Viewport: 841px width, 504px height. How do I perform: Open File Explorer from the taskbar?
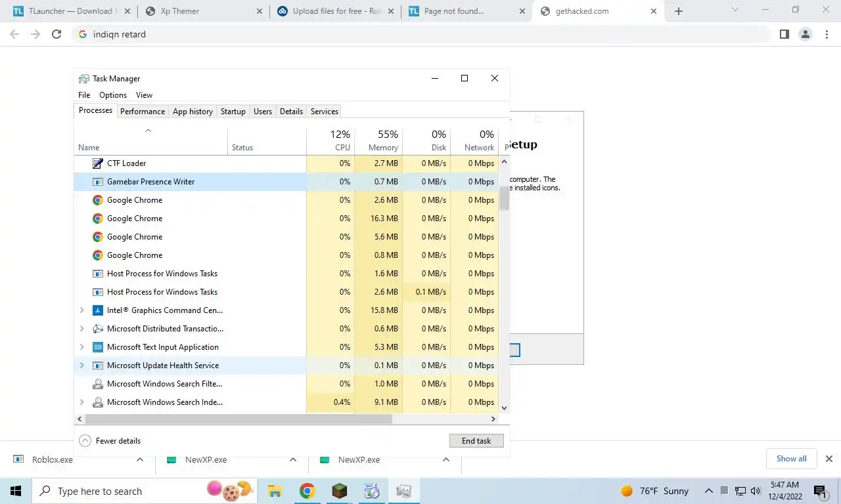pyautogui.click(x=275, y=491)
